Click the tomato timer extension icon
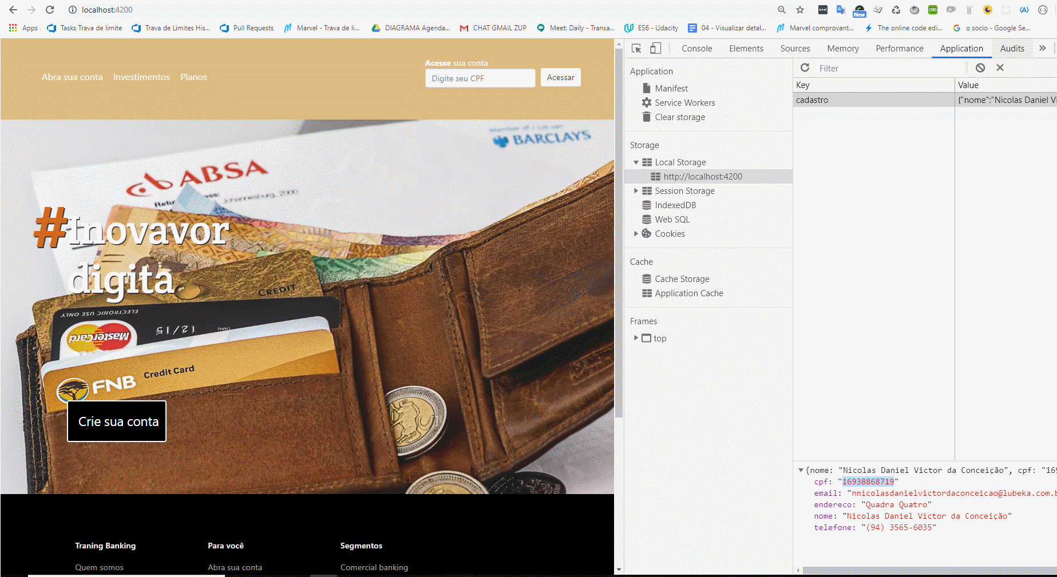 pyautogui.click(x=915, y=10)
